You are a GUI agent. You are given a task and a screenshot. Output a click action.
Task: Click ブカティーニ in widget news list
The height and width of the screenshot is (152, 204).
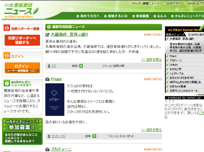click(176, 60)
